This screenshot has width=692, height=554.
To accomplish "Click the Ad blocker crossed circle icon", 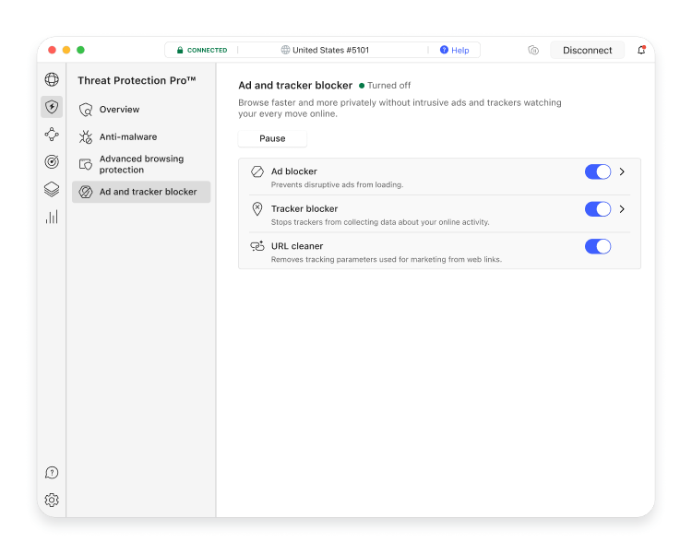I will (257, 171).
